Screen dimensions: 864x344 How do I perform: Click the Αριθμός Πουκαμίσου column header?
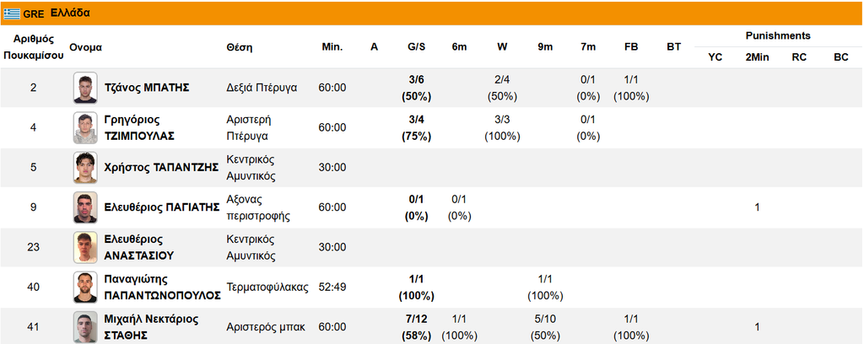pyautogui.click(x=34, y=47)
